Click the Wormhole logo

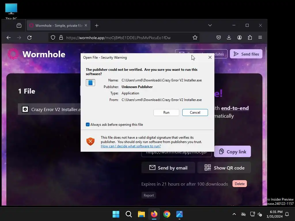(36, 54)
